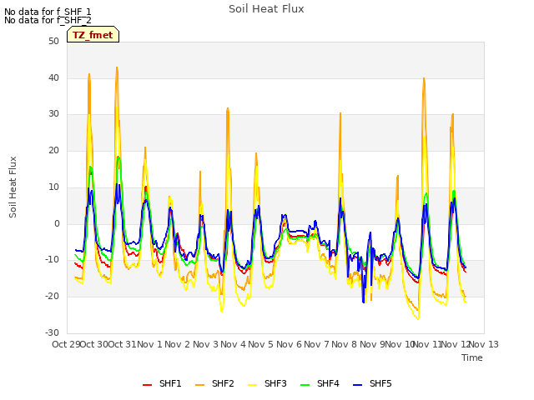Click the SHF1 legend entry
This screenshot has height=400, width=534.
[x=162, y=383]
